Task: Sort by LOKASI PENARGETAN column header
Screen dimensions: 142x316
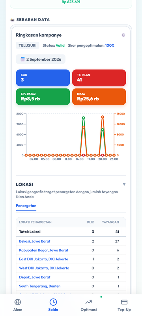Action: pyautogui.click(x=35, y=222)
